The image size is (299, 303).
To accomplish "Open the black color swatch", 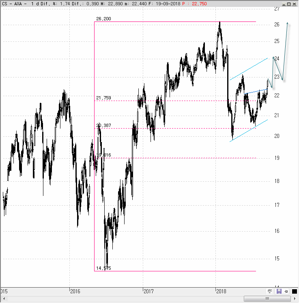I will coord(295,291).
